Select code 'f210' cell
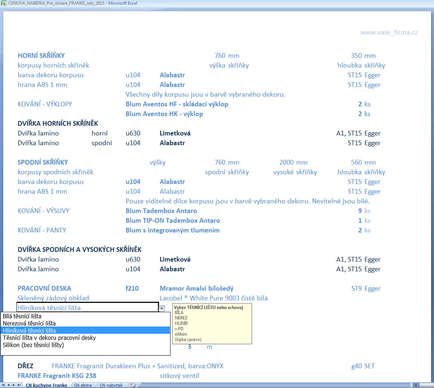 point(132,288)
